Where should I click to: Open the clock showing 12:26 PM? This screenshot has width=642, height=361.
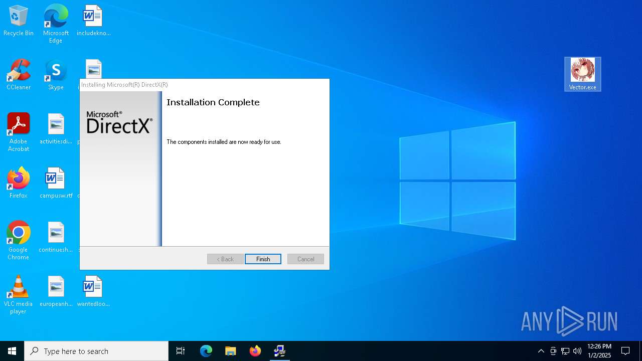coord(599,351)
